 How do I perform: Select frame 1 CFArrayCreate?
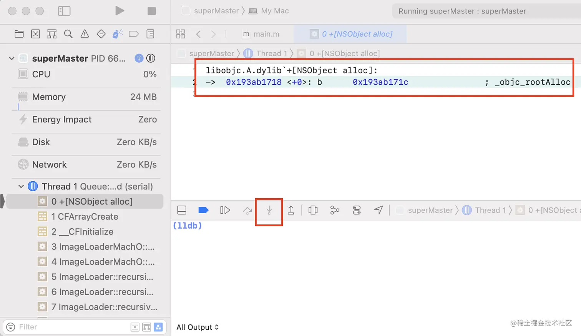point(85,216)
